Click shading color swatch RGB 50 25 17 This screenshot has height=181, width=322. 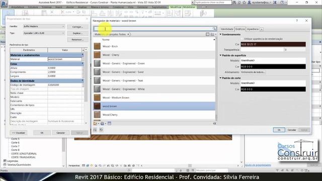[x=273, y=44]
